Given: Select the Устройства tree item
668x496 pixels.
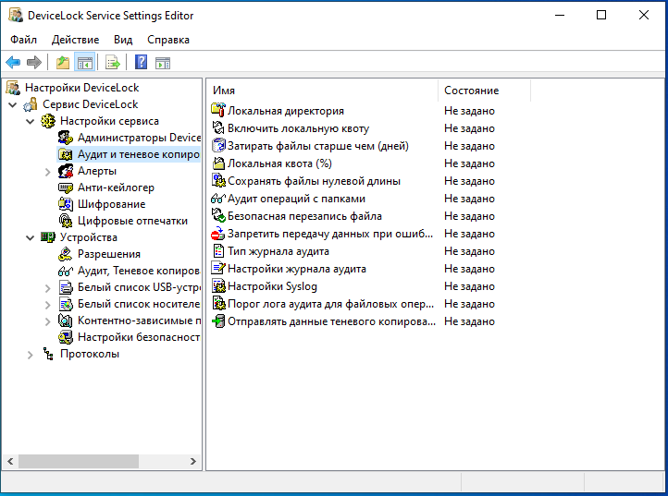Looking at the screenshot, I should click(88, 237).
